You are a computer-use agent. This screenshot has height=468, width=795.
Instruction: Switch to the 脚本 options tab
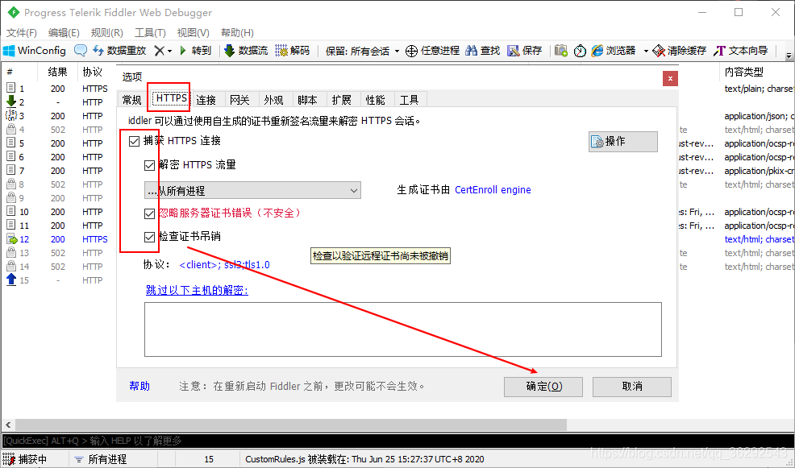pos(308,100)
